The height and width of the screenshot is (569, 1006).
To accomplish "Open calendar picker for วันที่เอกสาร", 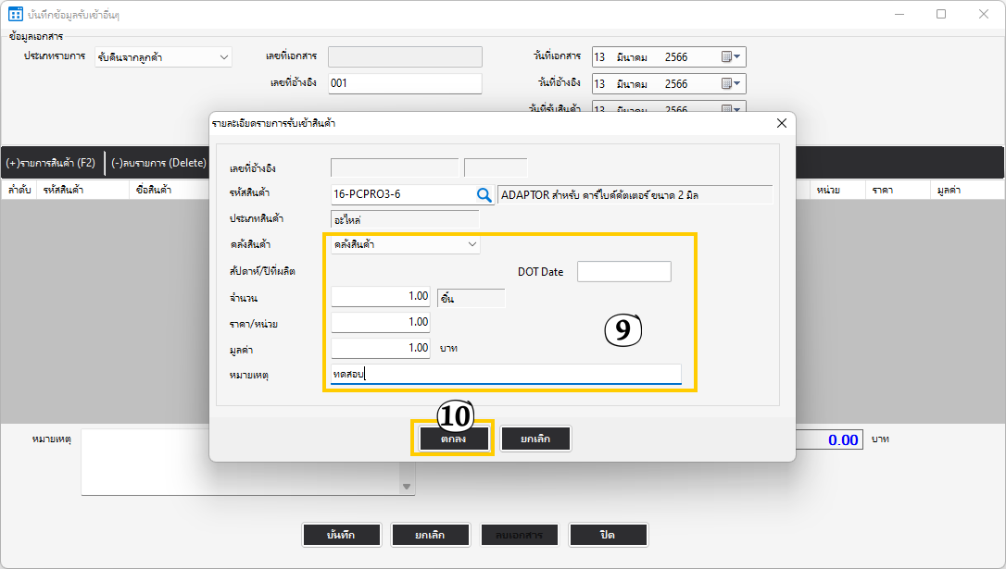I will [731, 57].
